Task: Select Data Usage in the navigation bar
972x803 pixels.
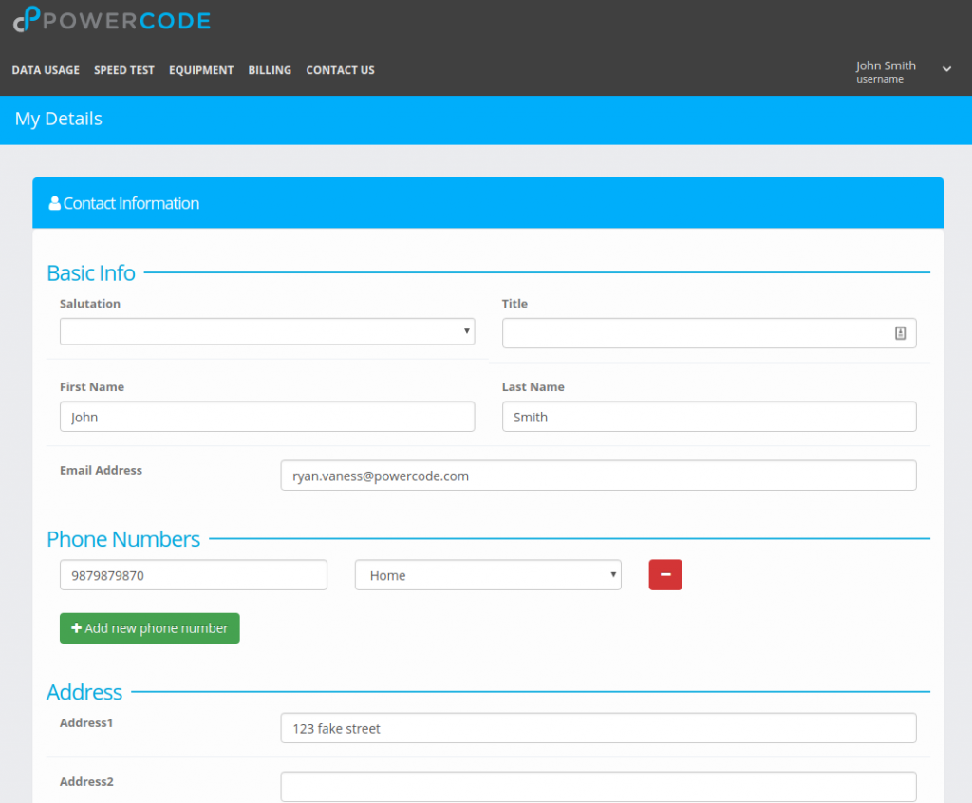Action: pos(46,69)
